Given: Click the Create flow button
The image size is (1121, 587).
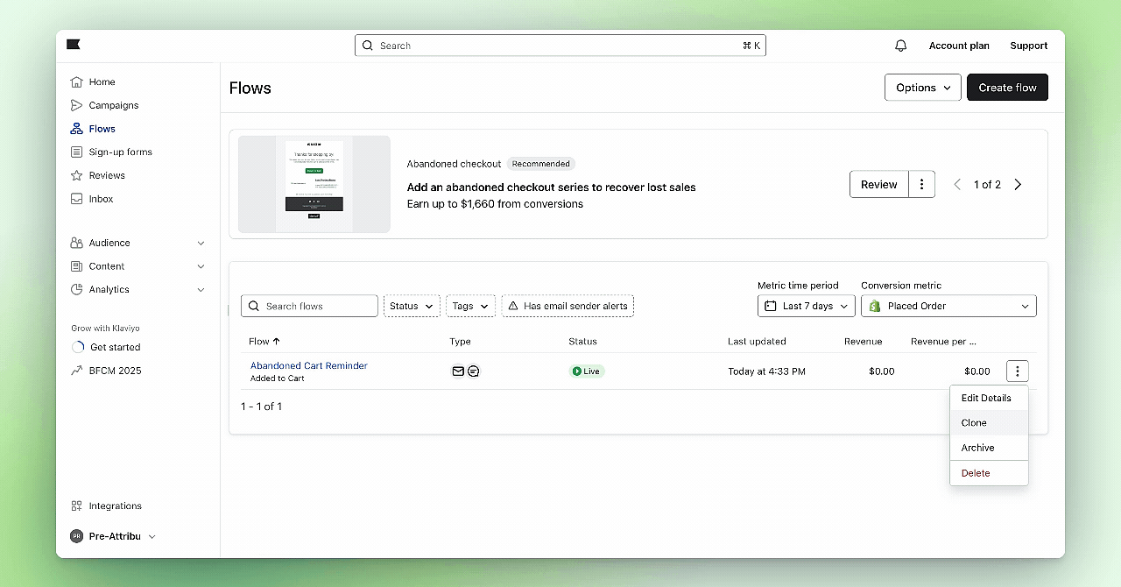Looking at the screenshot, I should pos(1007,88).
